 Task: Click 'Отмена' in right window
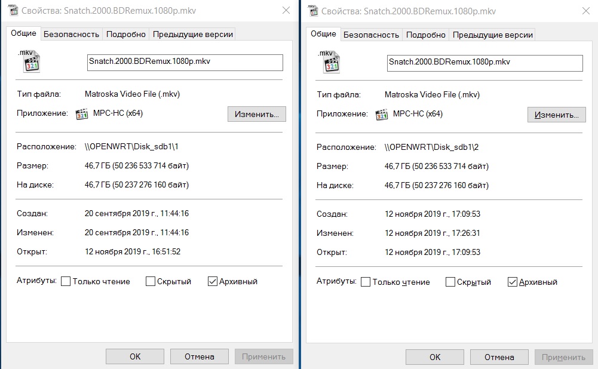coord(499,357)
